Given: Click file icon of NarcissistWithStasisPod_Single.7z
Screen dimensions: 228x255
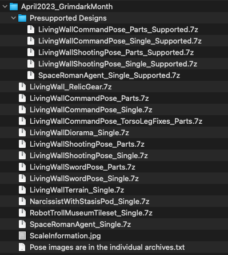Looking at the screenshot, I should (22, 201).
